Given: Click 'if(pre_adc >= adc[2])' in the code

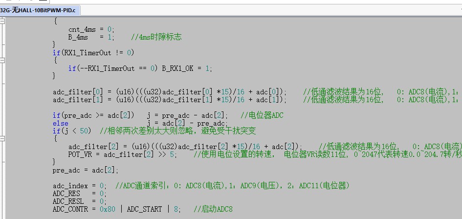Looking at the screenshot, I should click(x=93, y=115).
